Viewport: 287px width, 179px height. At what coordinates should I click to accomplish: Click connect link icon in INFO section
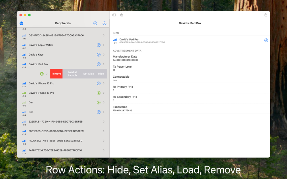click(266, 40)
